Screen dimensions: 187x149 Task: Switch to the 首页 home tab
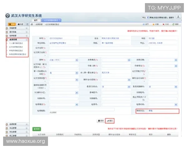pyautogui.click(x=36, y=20)
